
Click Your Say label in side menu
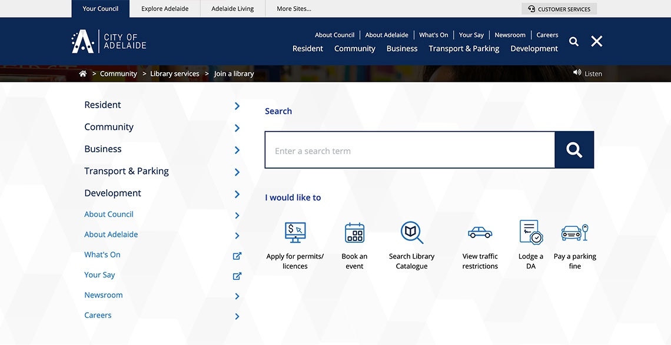coord(99,275)
